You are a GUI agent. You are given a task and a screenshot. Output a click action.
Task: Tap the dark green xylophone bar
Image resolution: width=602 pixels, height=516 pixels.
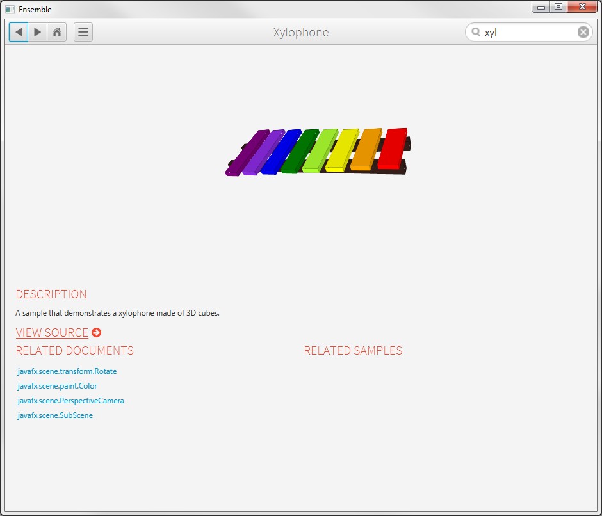coord(300,151)
